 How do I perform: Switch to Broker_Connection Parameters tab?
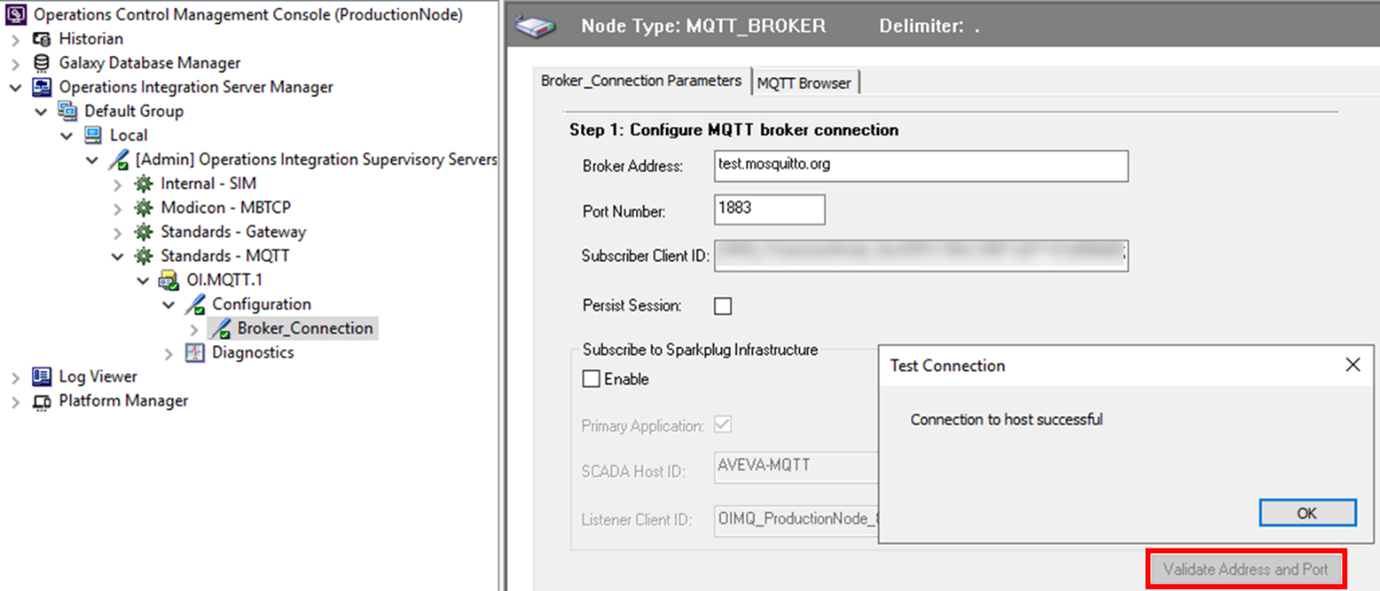pyautogui.click(x=641, y=81)
